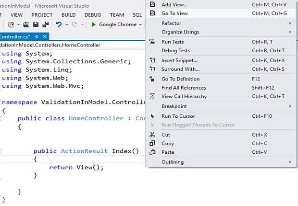
Task: Click 'ActionResult' type in Index method
Action: coord(84,151)
